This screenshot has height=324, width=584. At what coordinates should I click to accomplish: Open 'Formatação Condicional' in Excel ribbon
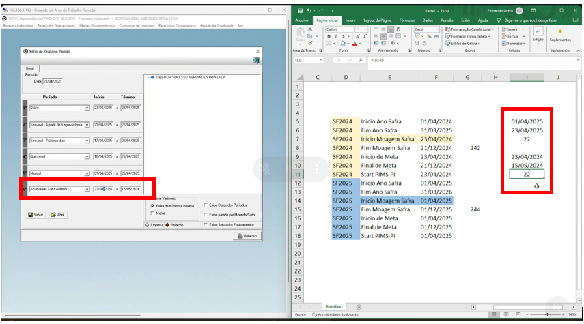click(x=469, y=29)
